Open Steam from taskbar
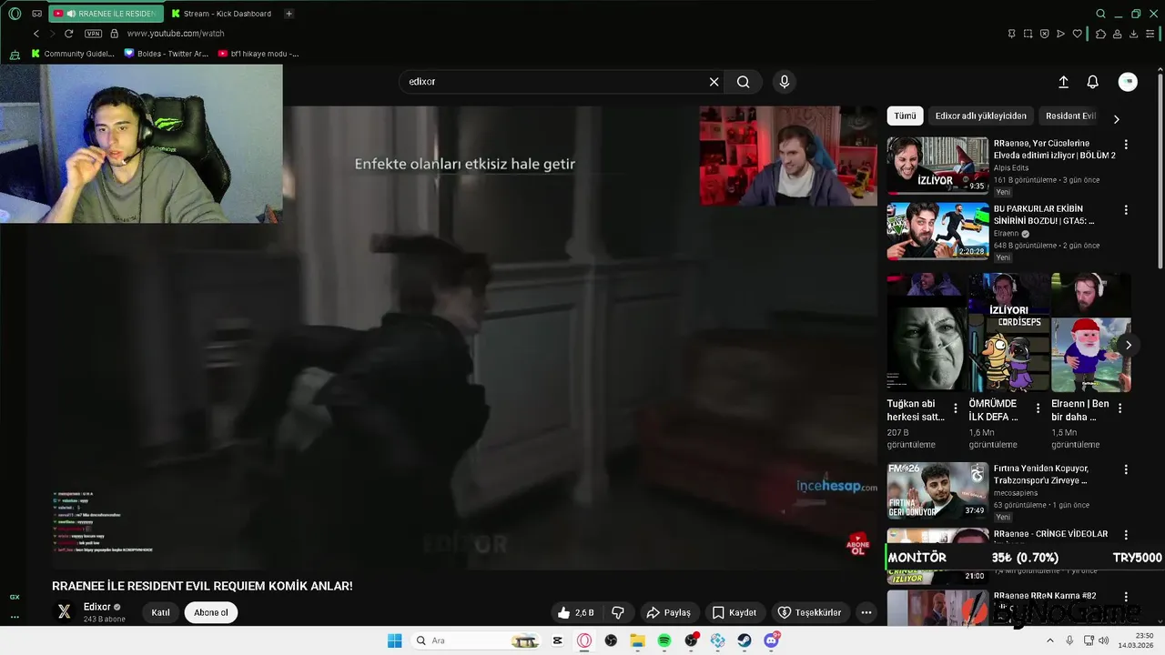The width and height of the screenshot is (1165, 655). (745, 640)
